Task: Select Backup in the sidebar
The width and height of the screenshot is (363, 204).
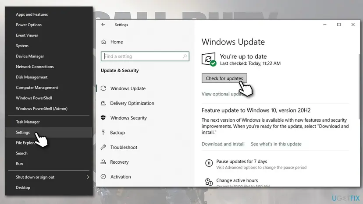Action: (117, 133)
